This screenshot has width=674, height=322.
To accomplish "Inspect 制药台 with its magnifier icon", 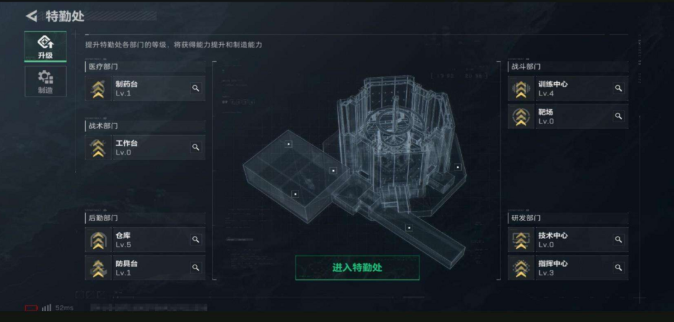I will (x=195, y=88).
